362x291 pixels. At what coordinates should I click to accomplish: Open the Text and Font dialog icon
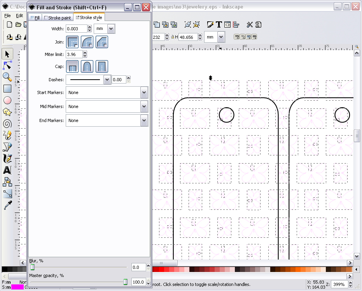click(x=219, y=24)
